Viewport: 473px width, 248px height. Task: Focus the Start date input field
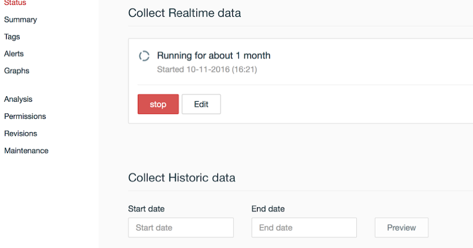(181, 228)
